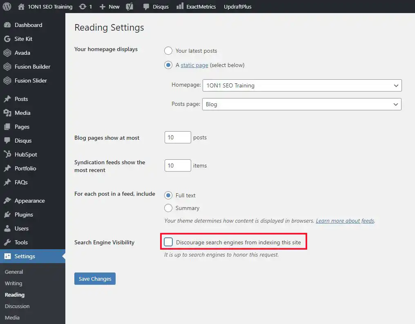The width and height of the screenshot is (415, 324).
Task: Expand the updates indicator in the toolbar
Action: (85, 6)
